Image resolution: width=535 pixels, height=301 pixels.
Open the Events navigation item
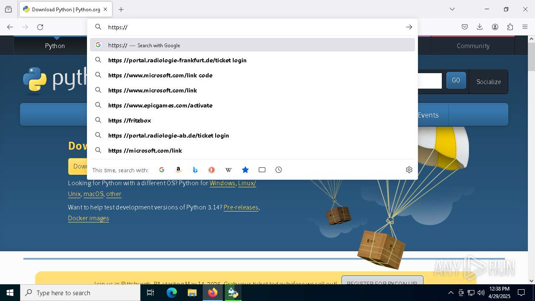(428, 115)
